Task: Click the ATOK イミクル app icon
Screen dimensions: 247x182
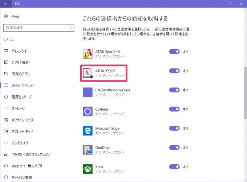Action: (x=88, y=73)
